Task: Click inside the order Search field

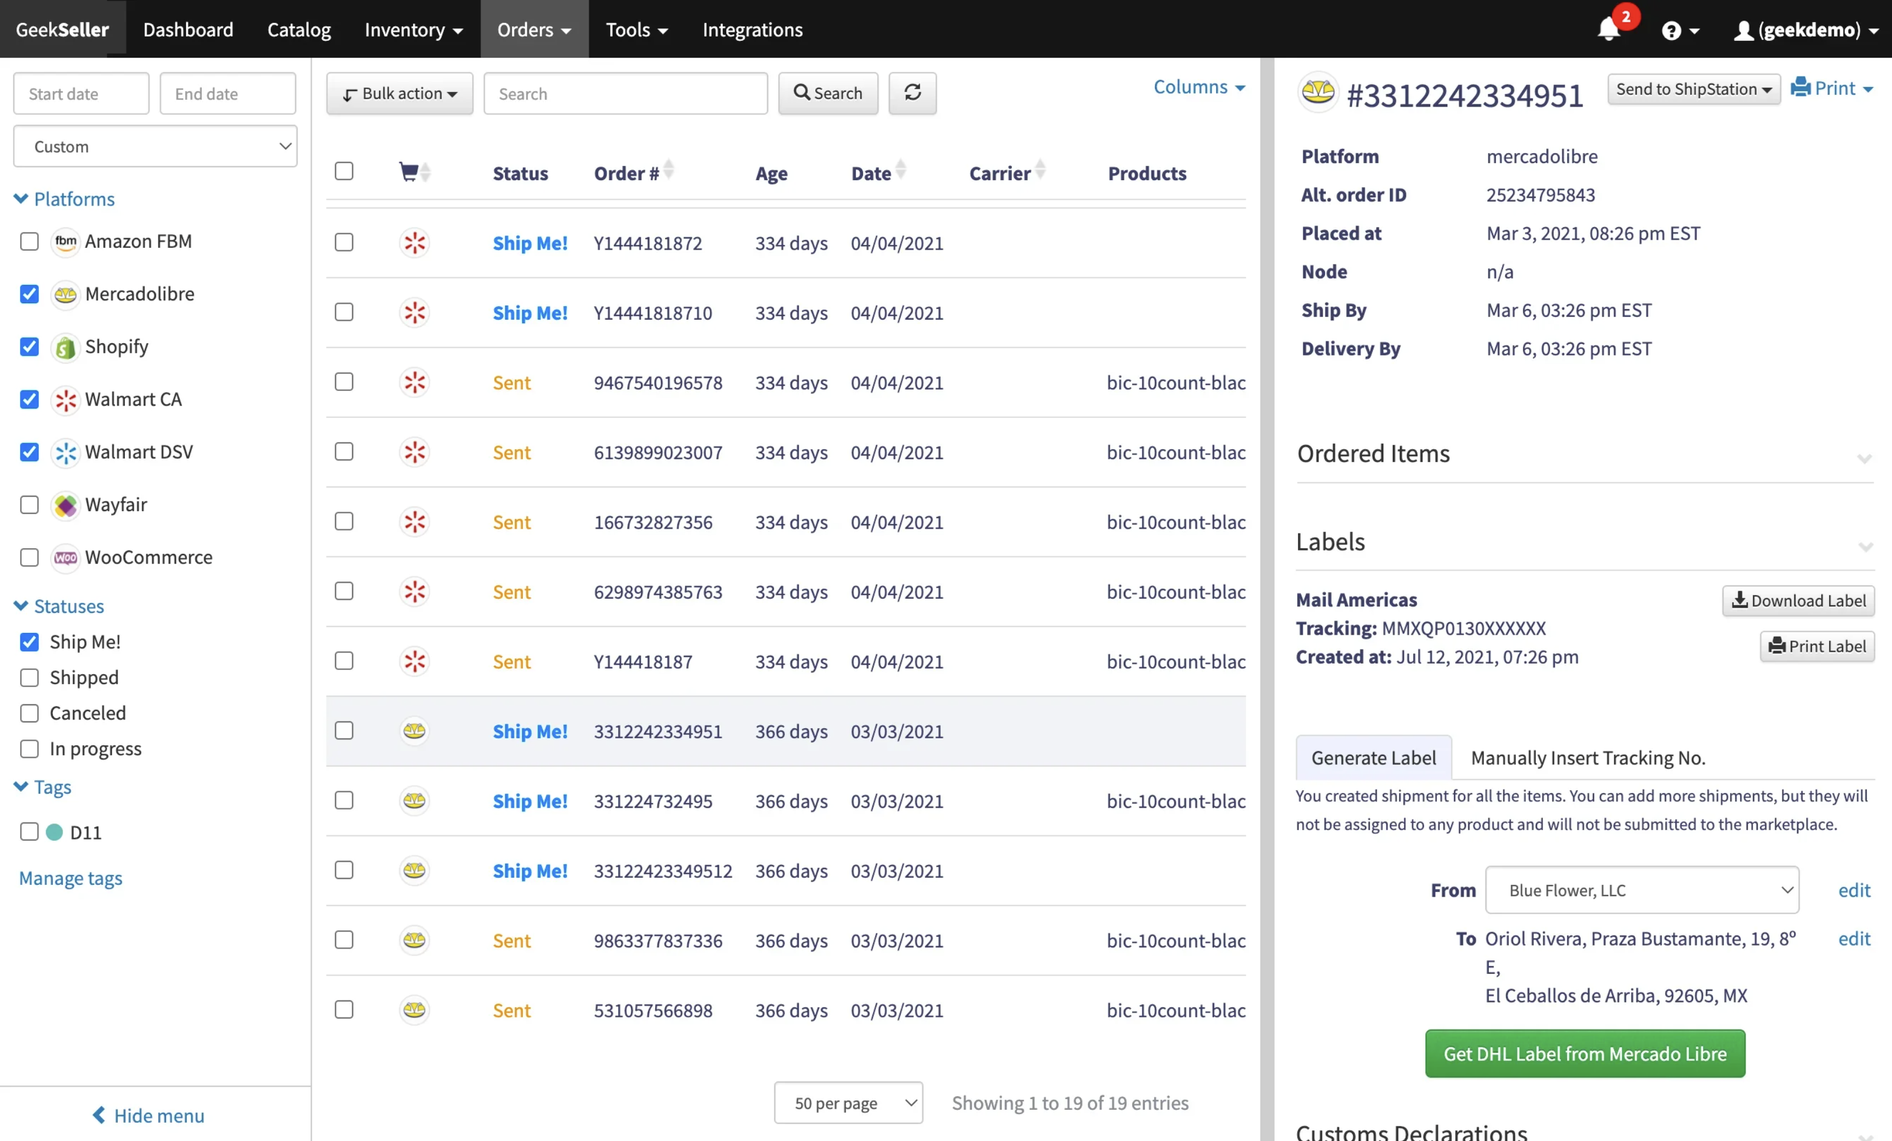Action: [x=625, y=93]
